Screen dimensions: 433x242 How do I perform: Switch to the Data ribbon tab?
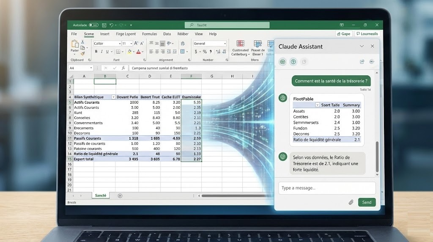click(x=167, y=34)
